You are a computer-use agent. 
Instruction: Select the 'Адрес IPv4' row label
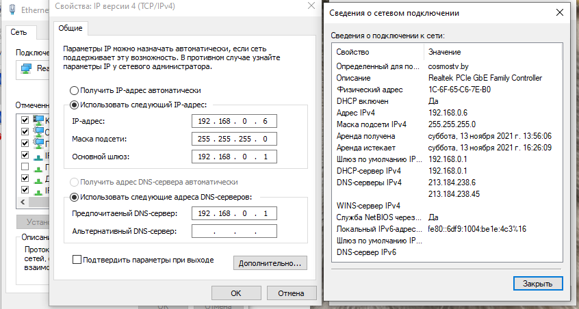click(x=356, y=113)
